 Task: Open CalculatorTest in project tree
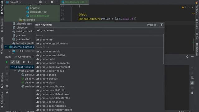(x=37, y=12)
